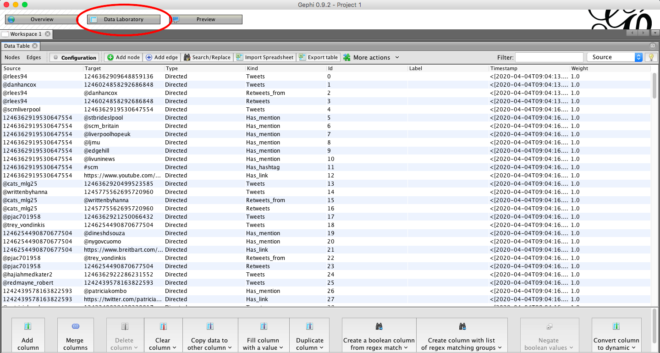The width and height of the screenshot is (660, 353).
Task: Maximize the Data Table panel
Action: click(653, 46)
